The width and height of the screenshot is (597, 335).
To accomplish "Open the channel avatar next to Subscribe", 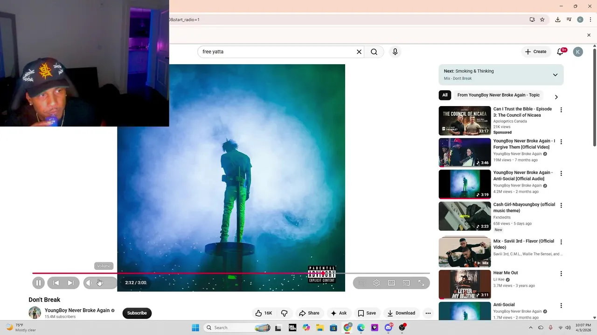I will click(35, 313).
